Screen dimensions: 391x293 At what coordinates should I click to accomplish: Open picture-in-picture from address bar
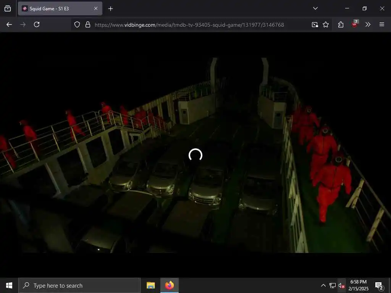[x=315, y=24]
